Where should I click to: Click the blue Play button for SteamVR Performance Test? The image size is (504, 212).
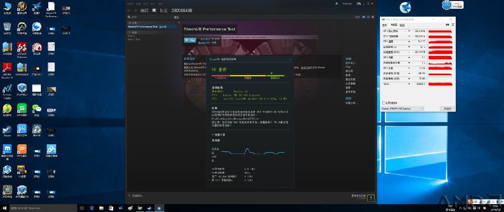tap(190, 40)
